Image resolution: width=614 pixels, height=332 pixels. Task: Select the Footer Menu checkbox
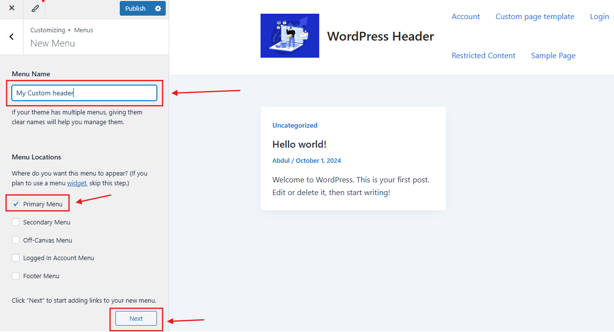tap(16, 276)
